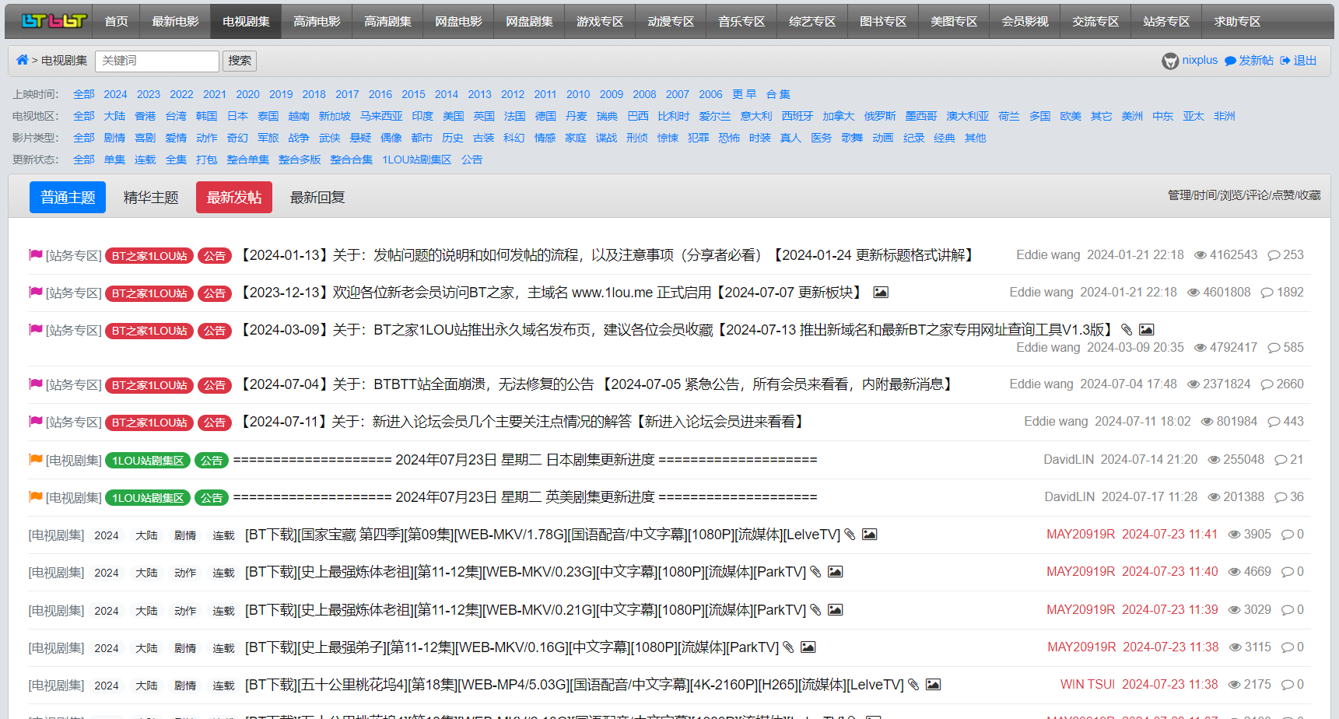Open 高清剧集 navigation item

388,22
